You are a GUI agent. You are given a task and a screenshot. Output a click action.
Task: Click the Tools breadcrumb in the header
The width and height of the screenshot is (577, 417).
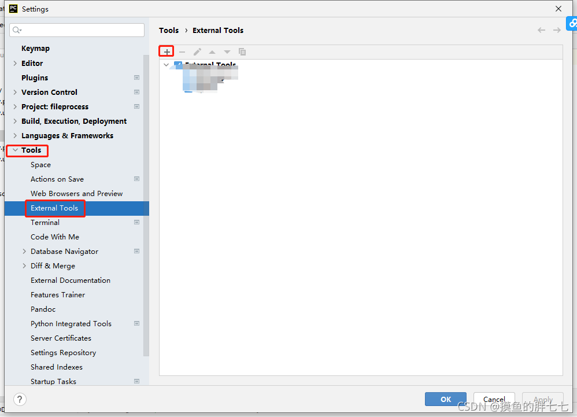coord(169,30)
